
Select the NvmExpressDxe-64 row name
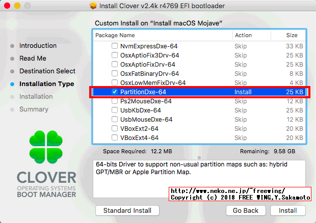click(x=149, y=46)
